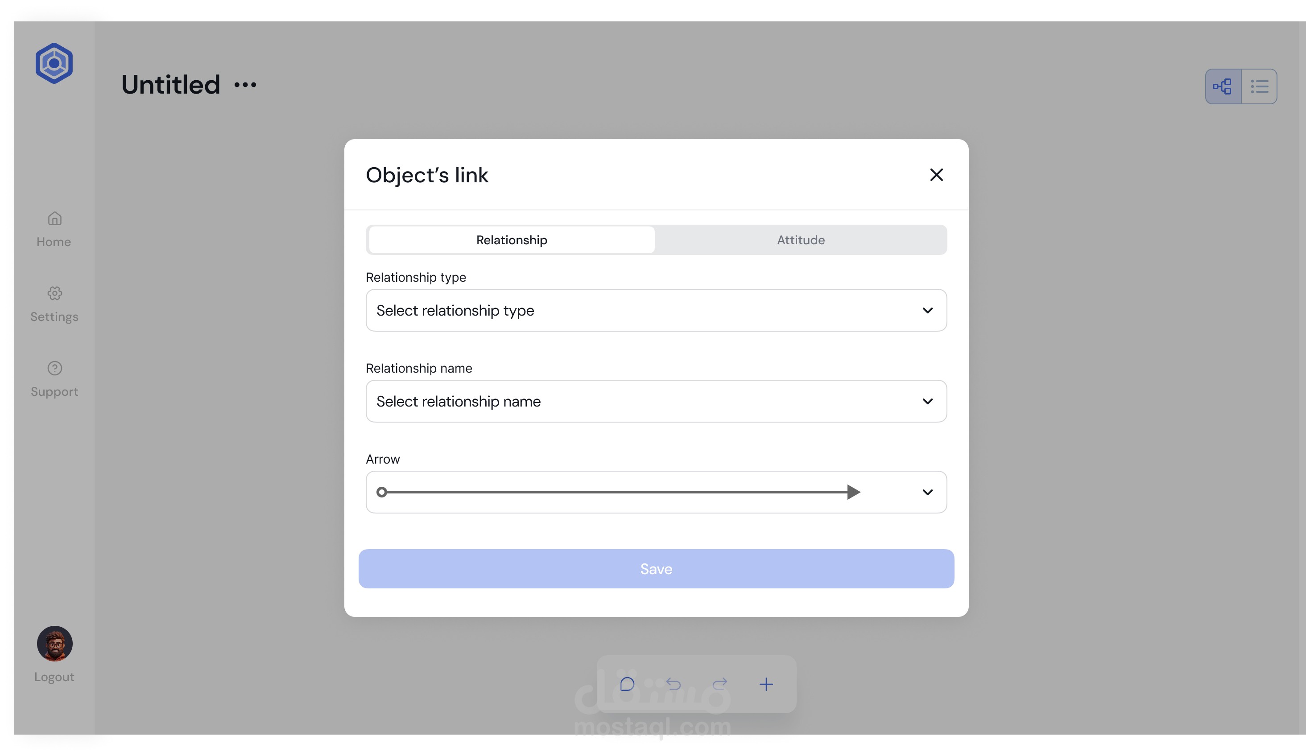1306x756 pixels.
Task: Close the Object's link dialog
Action: coord(936,175)
